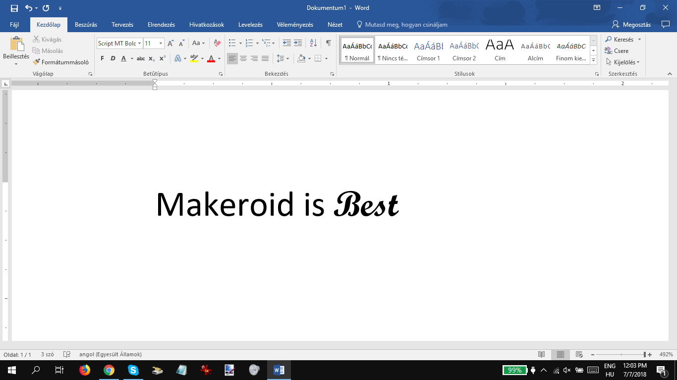Click the Sort A-Z icon

tap(313, 43)
